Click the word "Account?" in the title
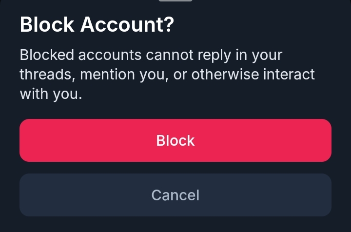The image size is (351, 232). (x=127, y=24)
